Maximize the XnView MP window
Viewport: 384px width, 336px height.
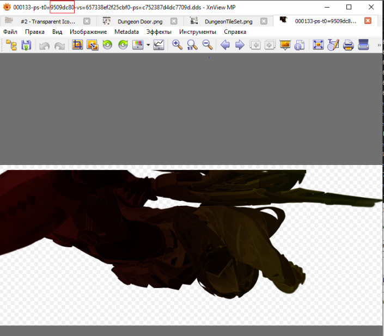tap(349, 7)
